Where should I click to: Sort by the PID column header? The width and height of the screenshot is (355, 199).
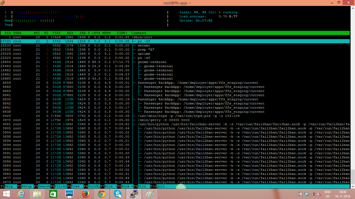tap(8, 33)
